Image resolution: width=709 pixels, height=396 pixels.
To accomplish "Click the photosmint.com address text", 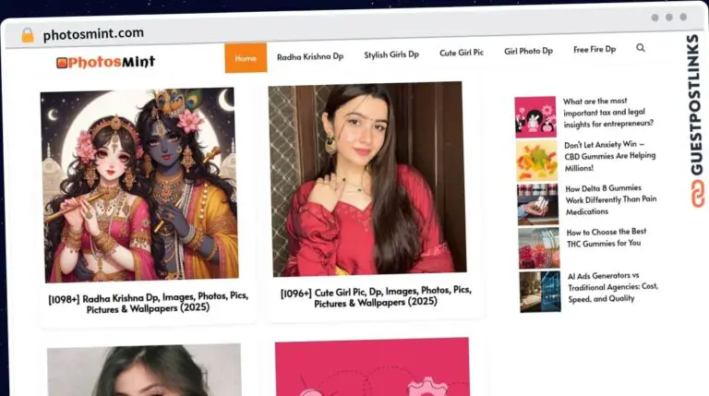I will pyautogui.click(x=93, y=34).
